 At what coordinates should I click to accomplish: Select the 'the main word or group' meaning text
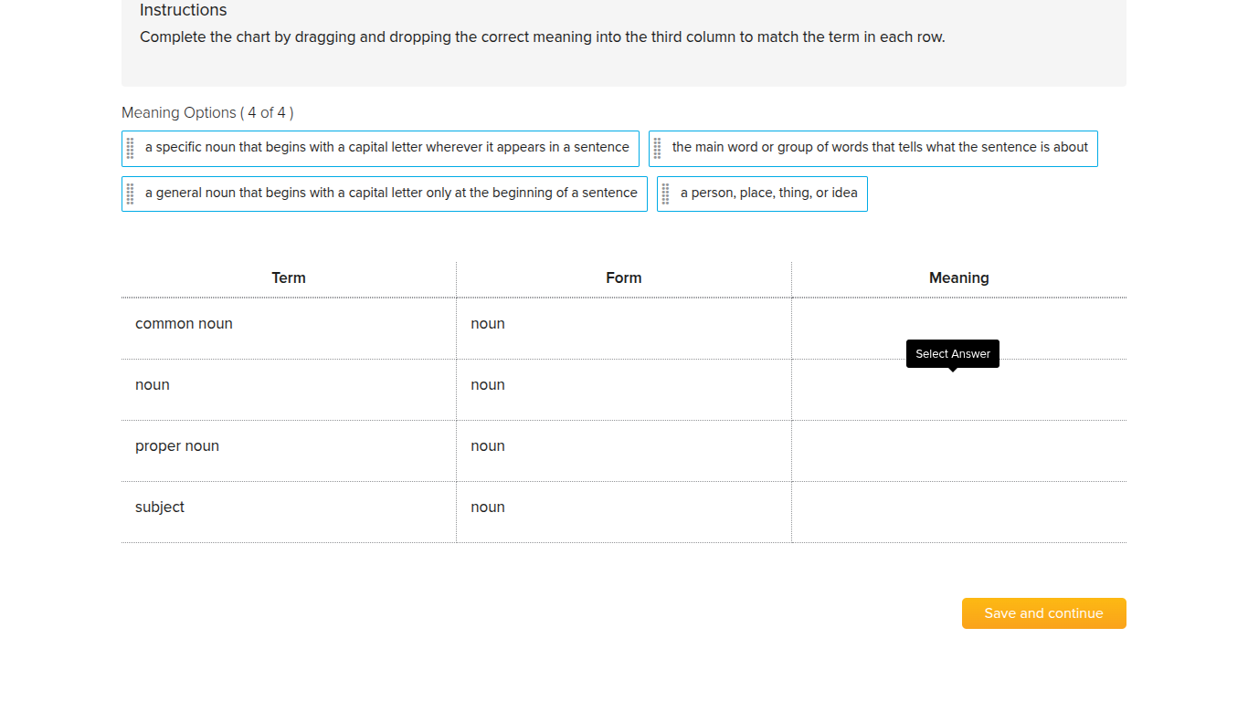tap(880, 147)
